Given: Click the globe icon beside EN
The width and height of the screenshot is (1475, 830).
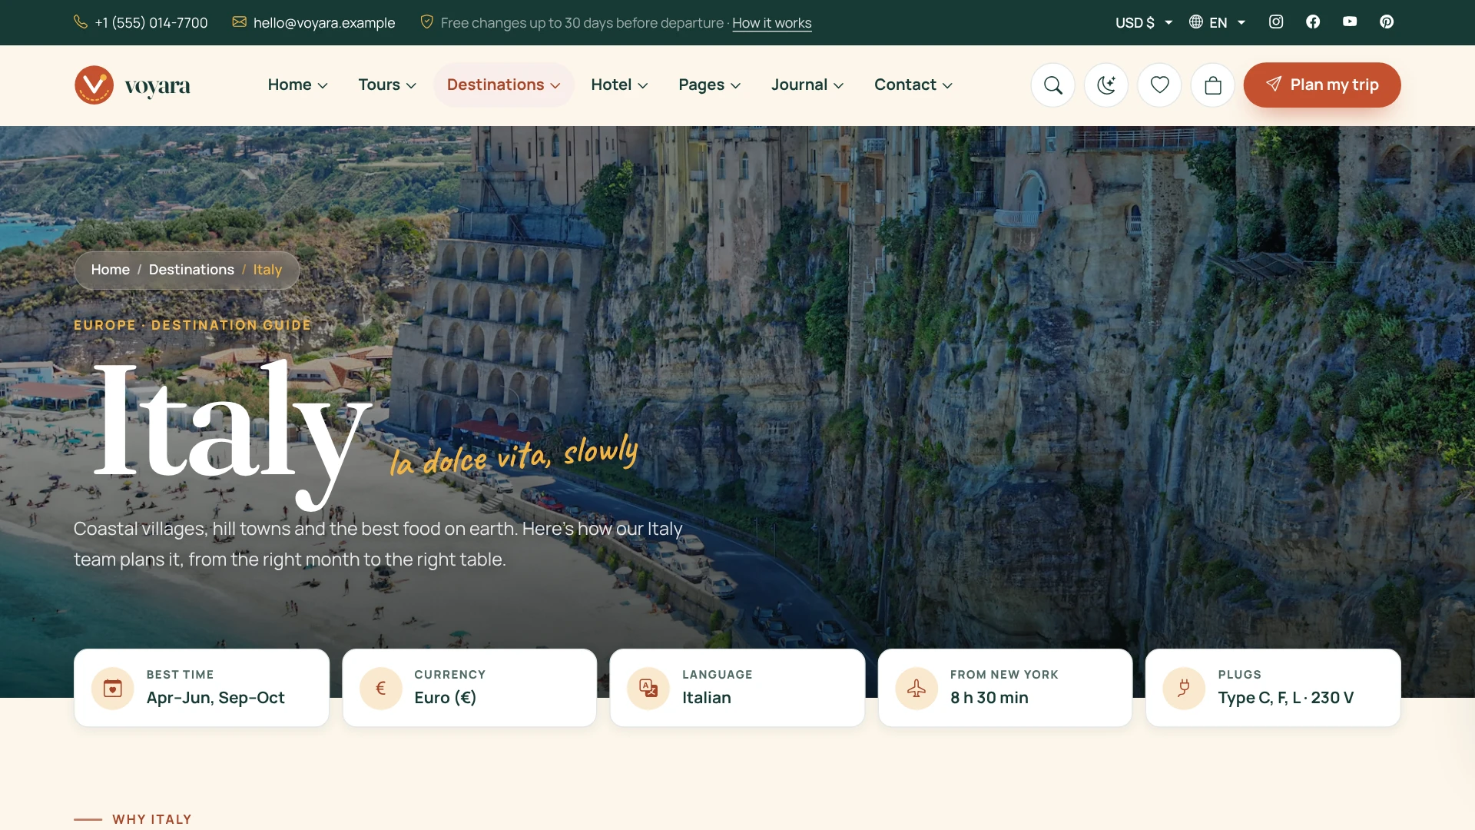Looking at the screenshot, I should pos(1196,22).
